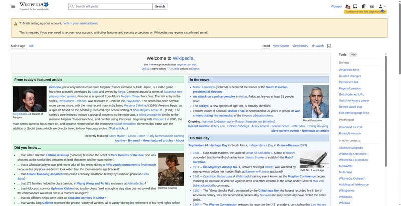
Task: Open Mary Mallon recently featured link
Action: [x=117, y=136]
